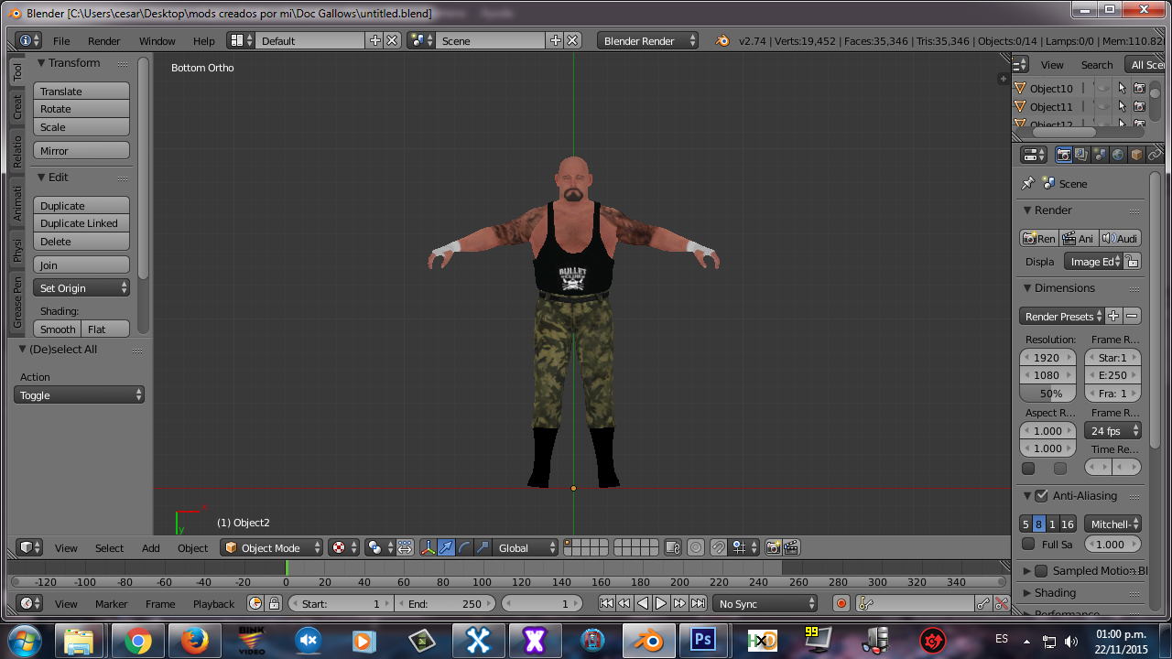Toggle the 3D manipulator widget
Viewport: 1172px width, 659px height.
tap(428, 547)
